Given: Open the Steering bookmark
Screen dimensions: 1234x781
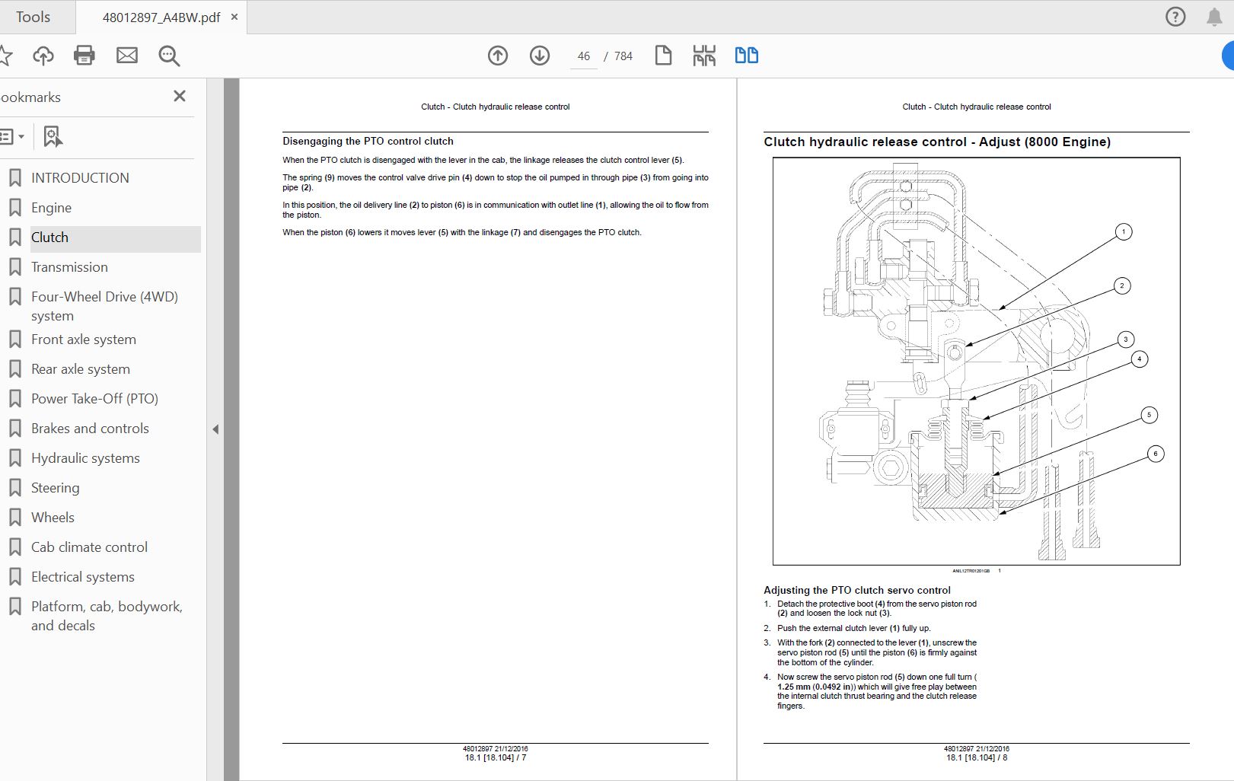Looking at the screenshot, I should pos(55,488).
